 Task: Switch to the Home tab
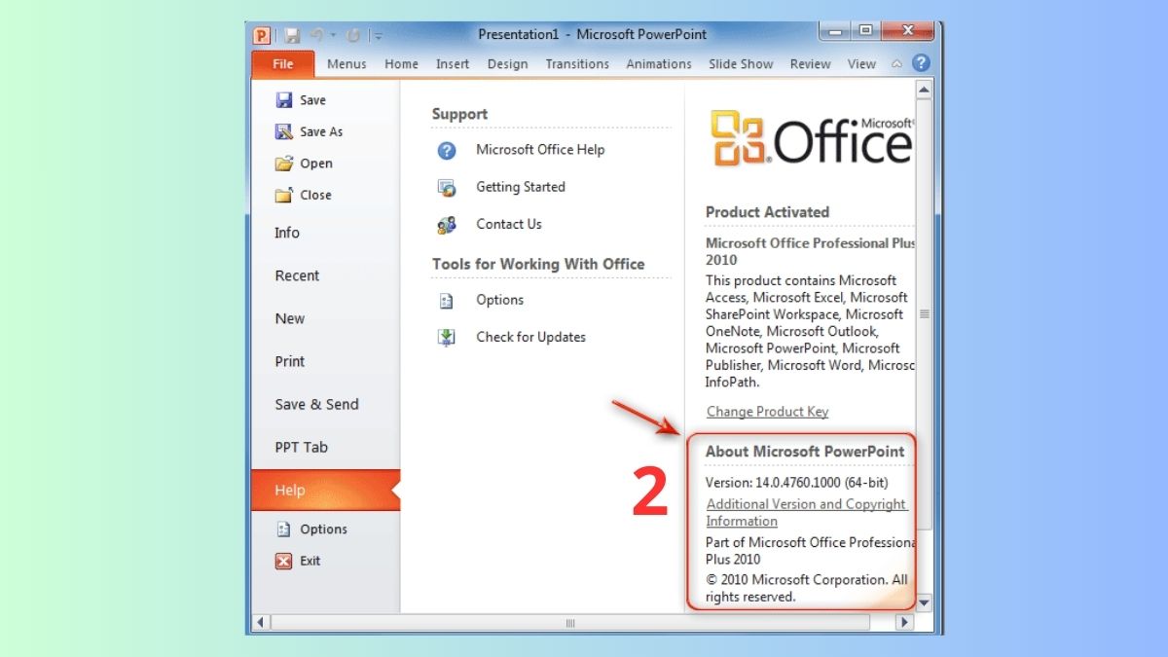(401, 64)
